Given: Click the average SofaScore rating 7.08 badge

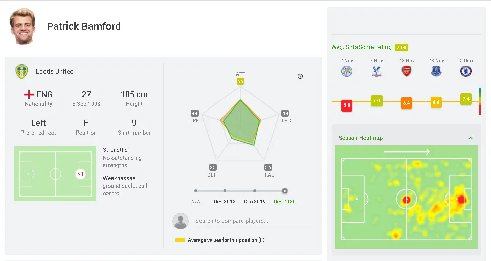Looking at the screenshot, I should [x=401, y=48].
